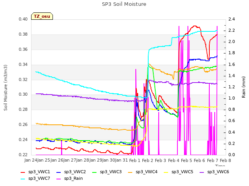Click the cyan sp3_VWC7 legend swatch
The height and width of the screenshot is (186, 249).
click(23, 179)
